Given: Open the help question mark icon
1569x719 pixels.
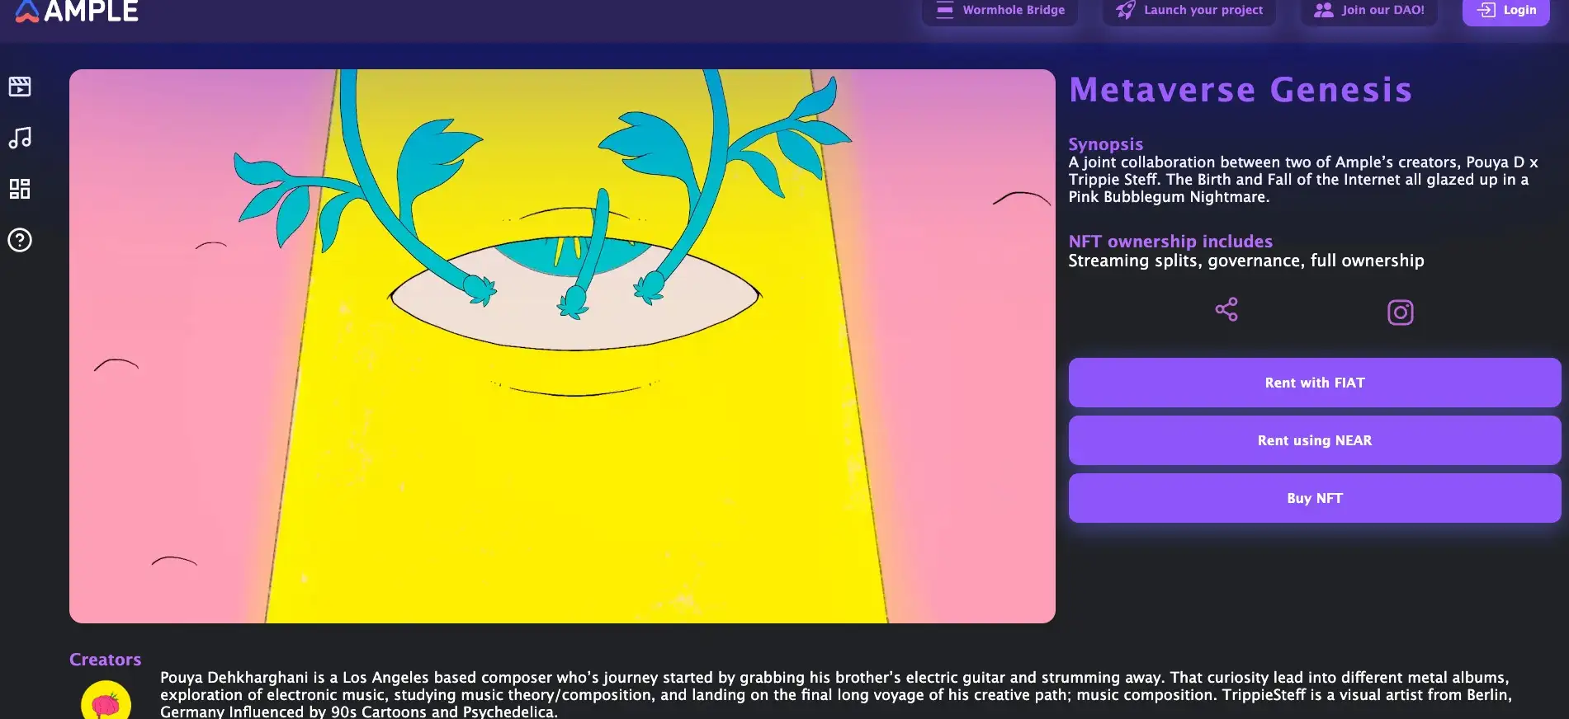Looking at the screenshot, I should (x=20, y=240).
